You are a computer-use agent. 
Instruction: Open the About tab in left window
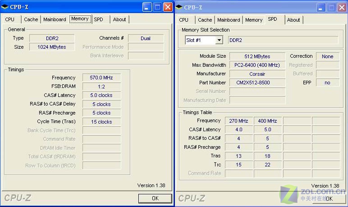tap(119, 19)
